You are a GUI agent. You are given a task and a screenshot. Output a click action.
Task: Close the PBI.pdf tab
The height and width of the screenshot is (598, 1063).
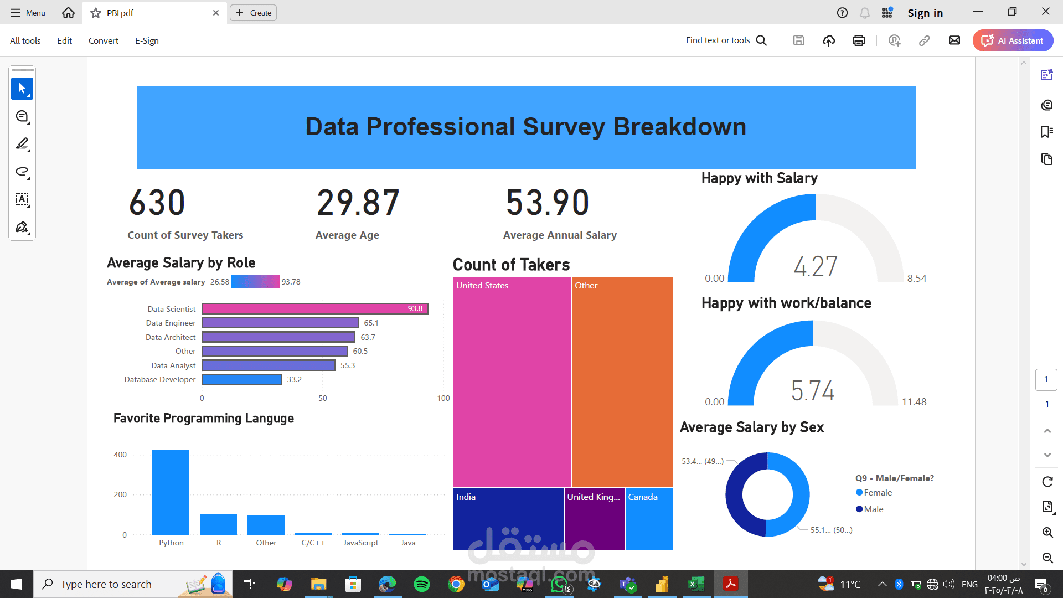[x=216, y=13]
